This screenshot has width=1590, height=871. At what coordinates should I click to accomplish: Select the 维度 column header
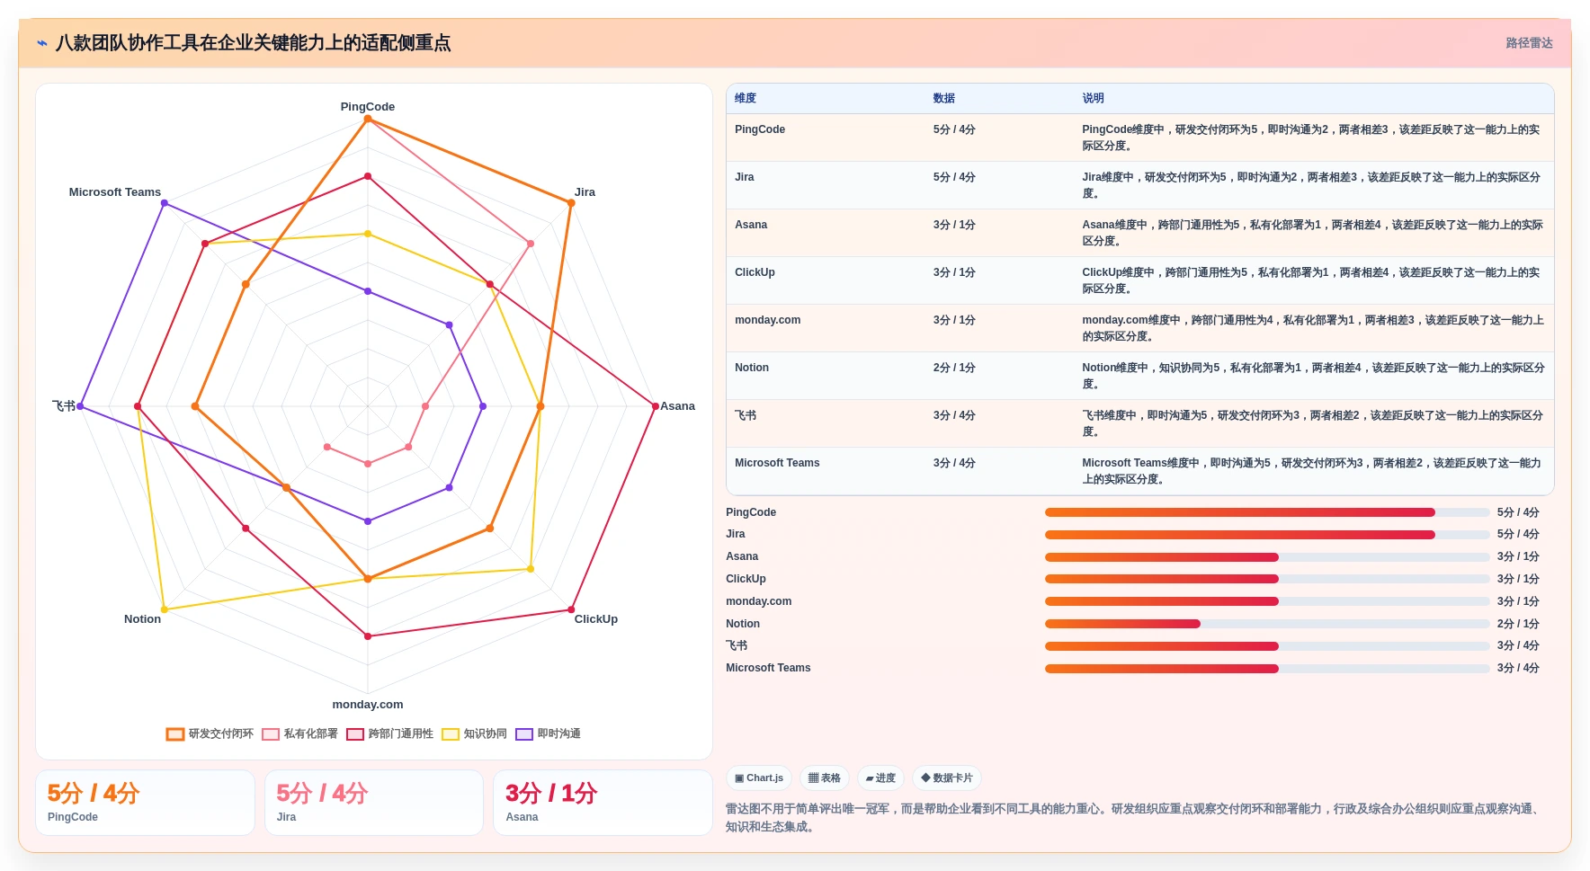pyautogui.click(x=746, y=99)
